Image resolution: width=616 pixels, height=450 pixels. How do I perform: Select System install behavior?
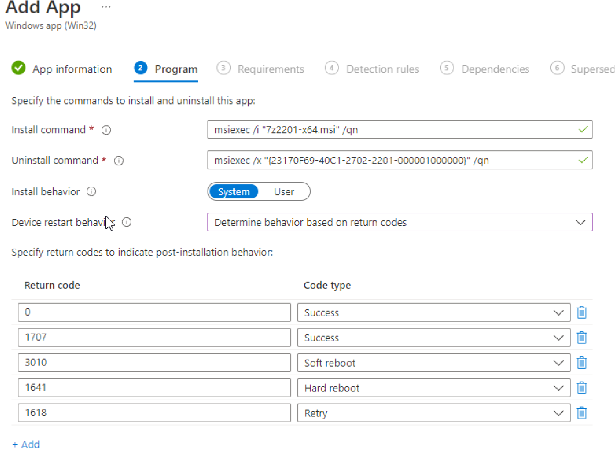(234, 191)
